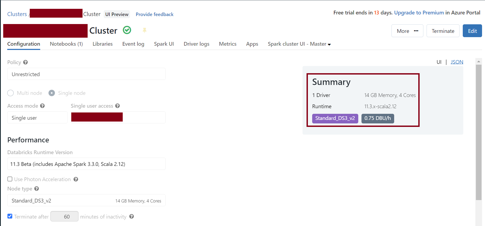Click the pin cluster icon
This screenshot has width=485, height=226.
[x=145, y=30]
